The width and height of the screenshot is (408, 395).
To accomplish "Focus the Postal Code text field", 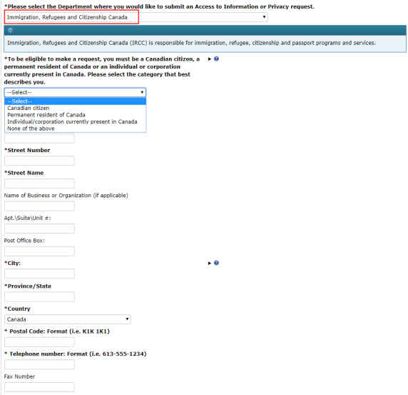I will pos(39,342).
